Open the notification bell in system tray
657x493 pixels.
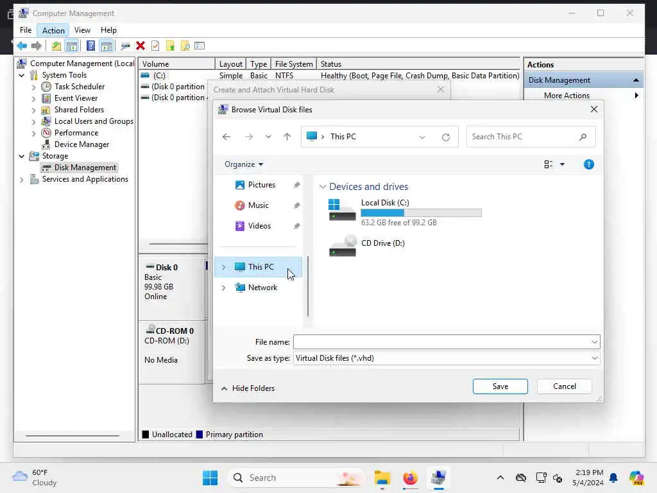tap(613, 478)
